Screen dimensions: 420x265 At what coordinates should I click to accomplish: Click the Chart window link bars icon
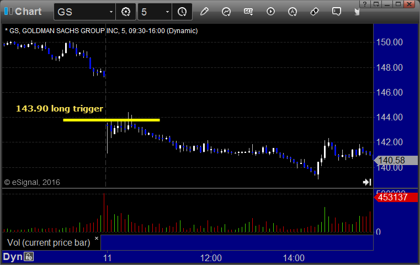(8, 12)
